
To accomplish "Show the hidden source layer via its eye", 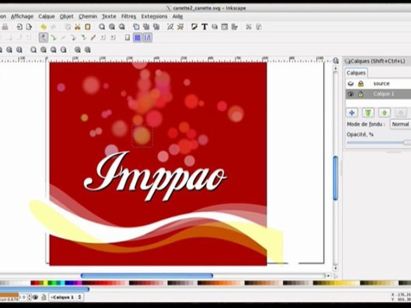I will [351, 84].
